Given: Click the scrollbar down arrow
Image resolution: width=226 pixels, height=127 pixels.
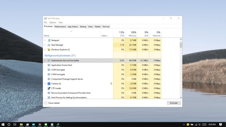Looking at the screenshot, I should (181, 97).
